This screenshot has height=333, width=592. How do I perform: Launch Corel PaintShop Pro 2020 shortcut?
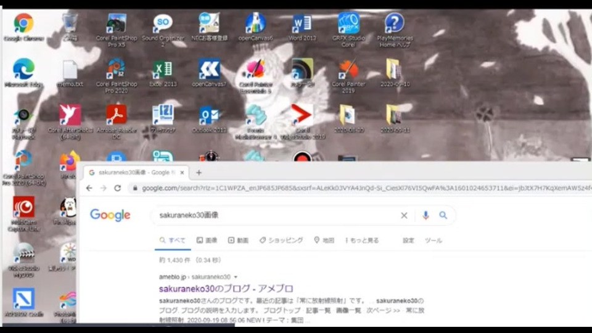tap(117, 76)
